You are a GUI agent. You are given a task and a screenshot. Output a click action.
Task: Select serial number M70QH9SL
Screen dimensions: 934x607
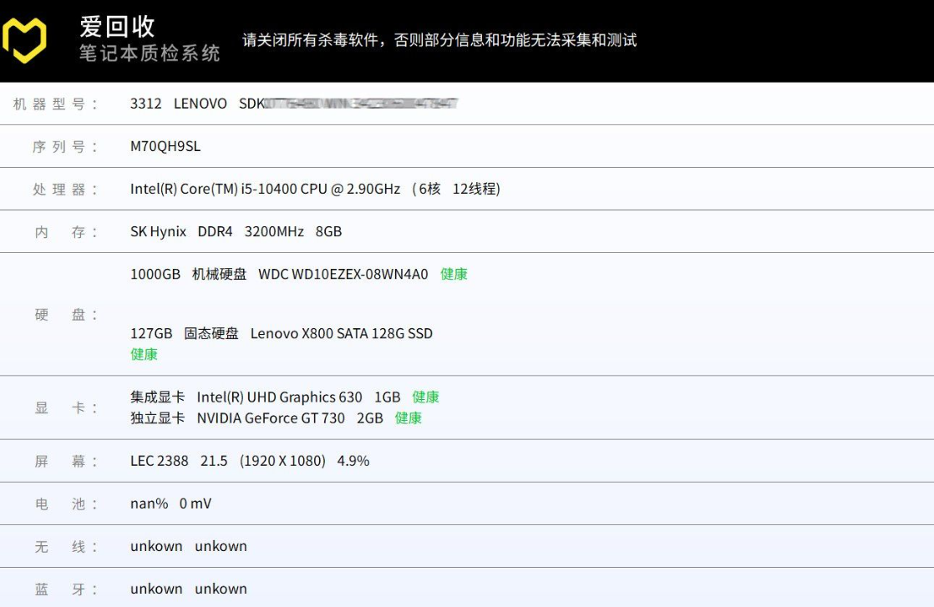(x=165, y=146)
